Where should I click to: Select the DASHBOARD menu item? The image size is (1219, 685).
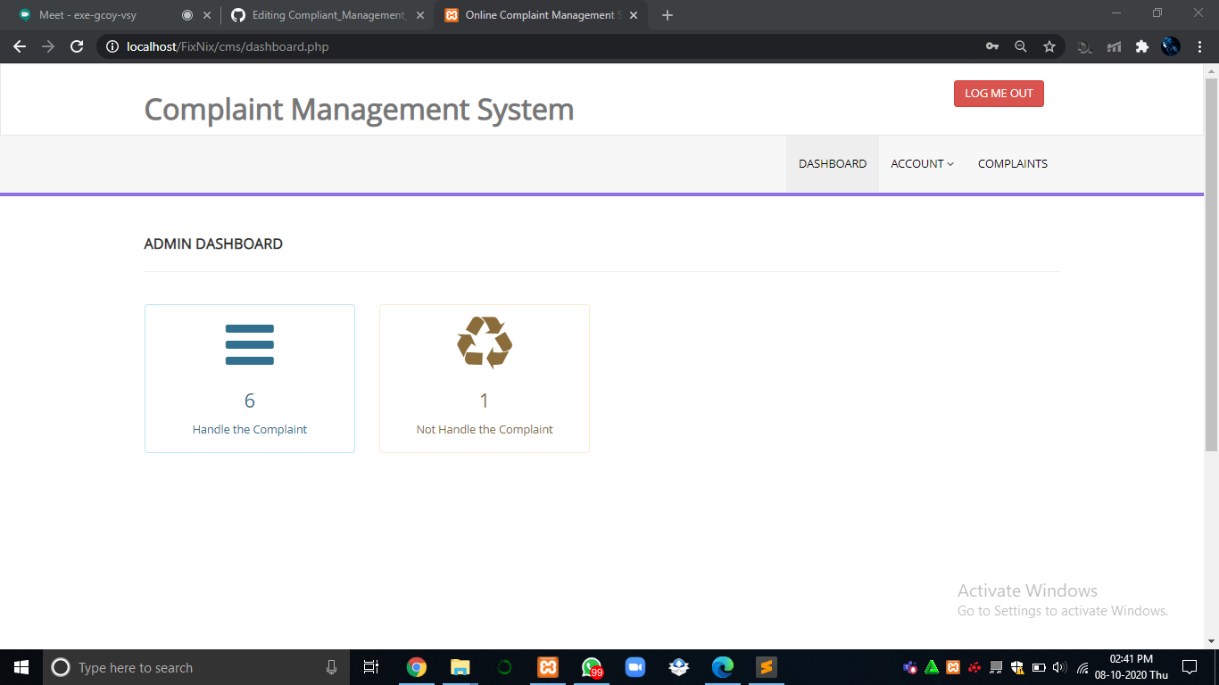(x=832, y=163)
